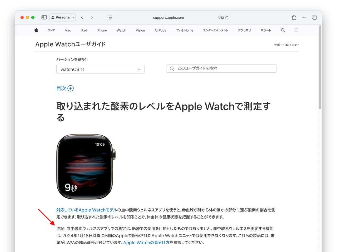Go back with the left arrow
Image resolution: width=337 pixels, height=252 pixels.
tap(82, 17)
